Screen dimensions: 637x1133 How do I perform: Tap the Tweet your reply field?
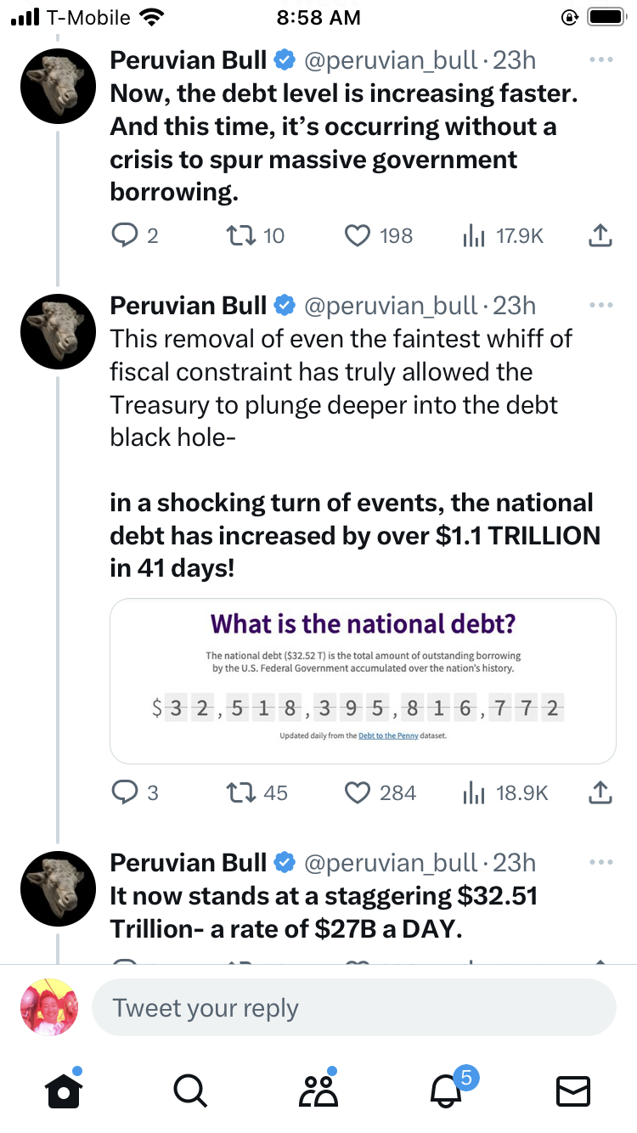[353, 1007]
